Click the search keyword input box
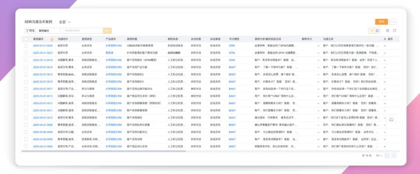The width and height of the screenshot is (420, 174). (83, 31)
